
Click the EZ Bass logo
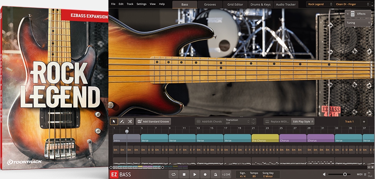click(x=121, y=174)
